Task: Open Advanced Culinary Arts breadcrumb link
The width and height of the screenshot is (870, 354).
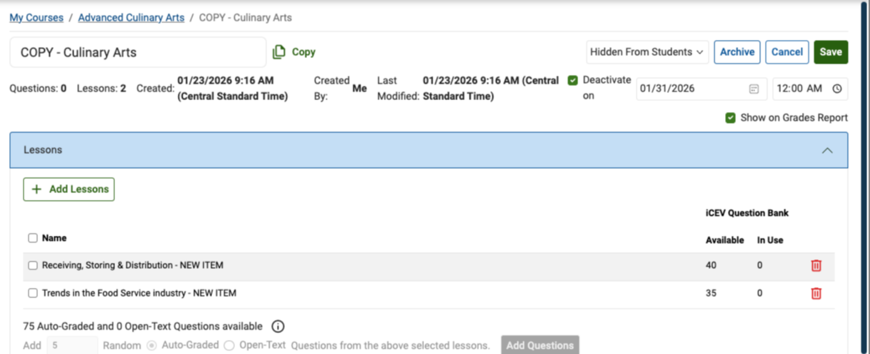Action: pos(131,18)
